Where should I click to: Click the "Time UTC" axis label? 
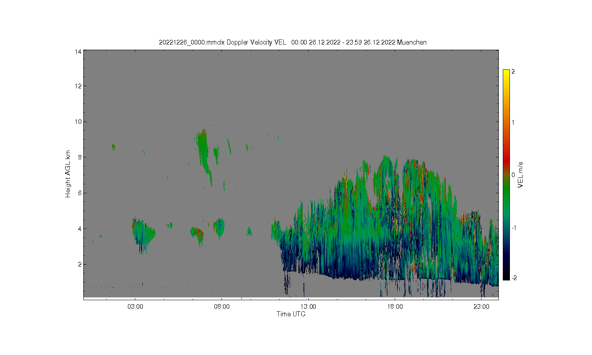tap(291, 314)
